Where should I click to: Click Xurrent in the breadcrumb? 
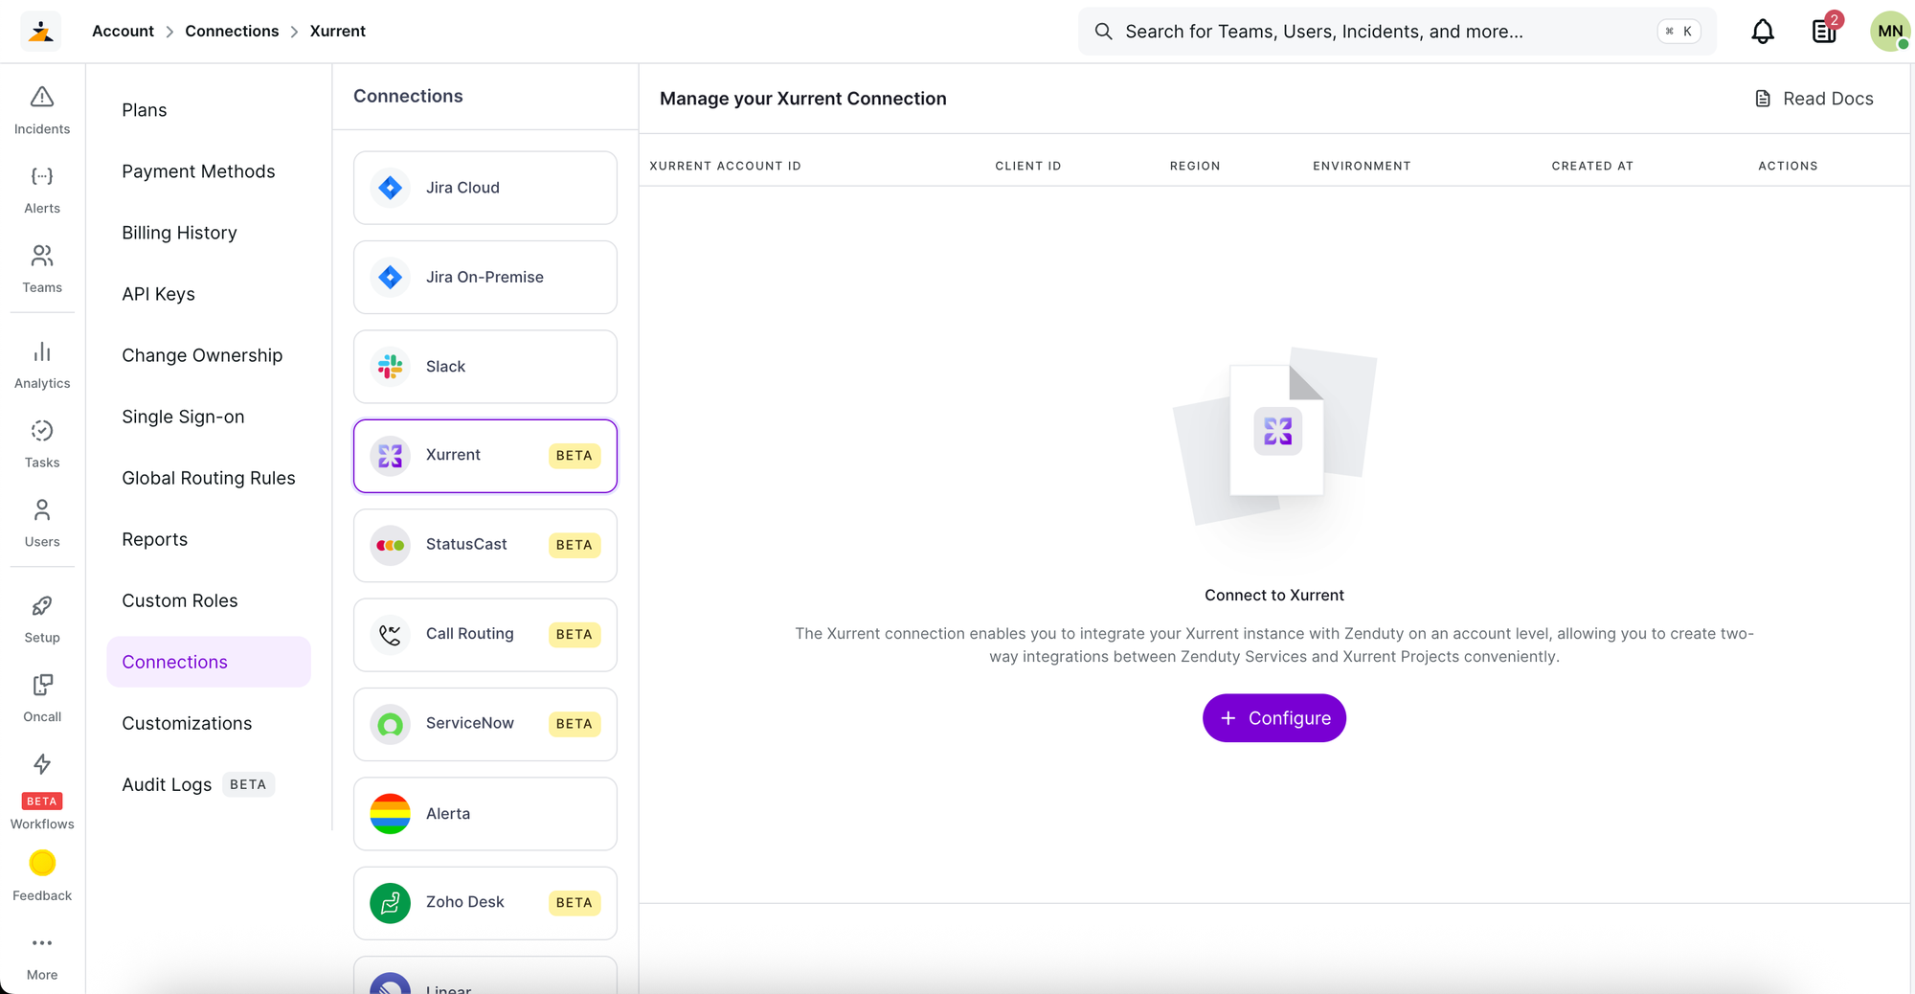pos(338,31)
